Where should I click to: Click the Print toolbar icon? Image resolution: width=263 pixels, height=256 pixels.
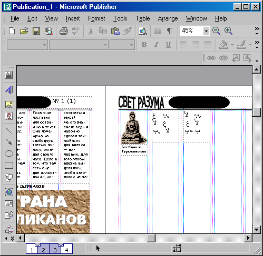[64, 31]
